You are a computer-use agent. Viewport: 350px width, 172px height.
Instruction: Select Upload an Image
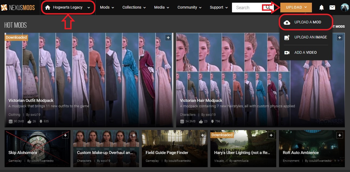point(311,37)
